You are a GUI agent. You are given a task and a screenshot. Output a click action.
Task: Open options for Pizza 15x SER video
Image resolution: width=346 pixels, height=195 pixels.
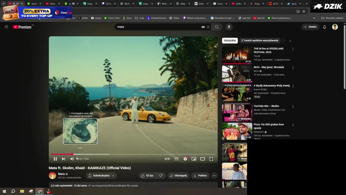click(293, 125)
